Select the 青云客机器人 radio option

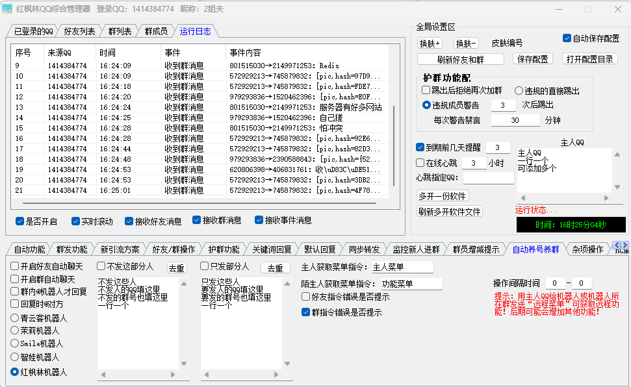pyautogui.click(x=15, y=318)
